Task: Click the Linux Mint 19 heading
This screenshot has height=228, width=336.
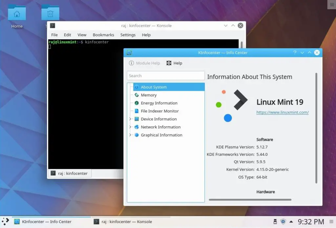Action: (x=280, y=102)
